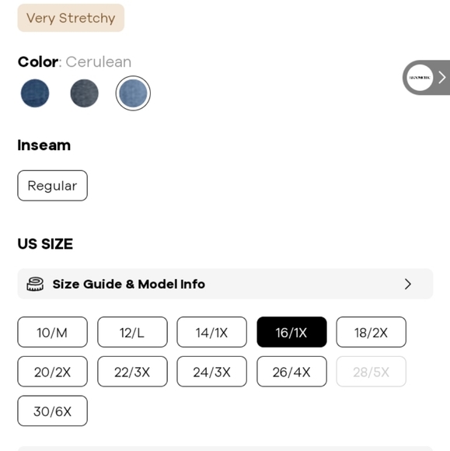Screen dimensions: 450x451
Task: Select size 30/6X
Action: pyautogui.click(x=52, y=411)
